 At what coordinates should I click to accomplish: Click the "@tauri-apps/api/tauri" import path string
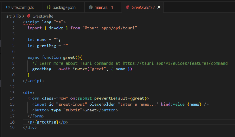[x=110, y=28]
